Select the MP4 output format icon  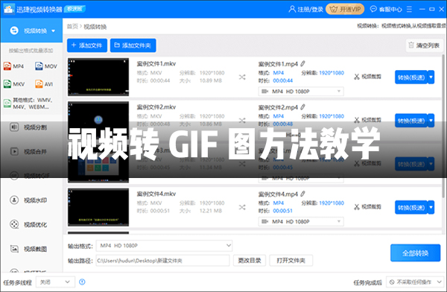point(7,66)
